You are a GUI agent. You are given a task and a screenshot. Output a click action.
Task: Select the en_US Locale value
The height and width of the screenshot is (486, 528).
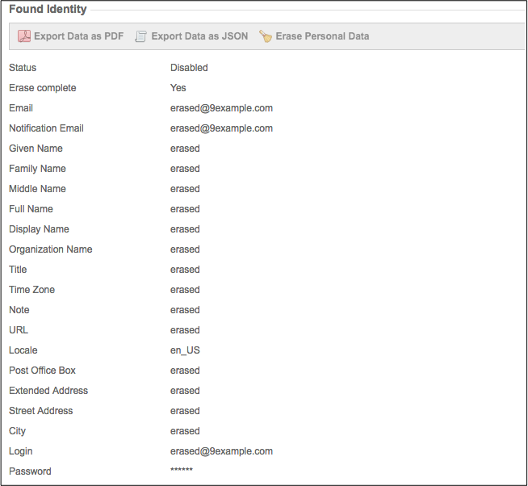coord(185,350)
